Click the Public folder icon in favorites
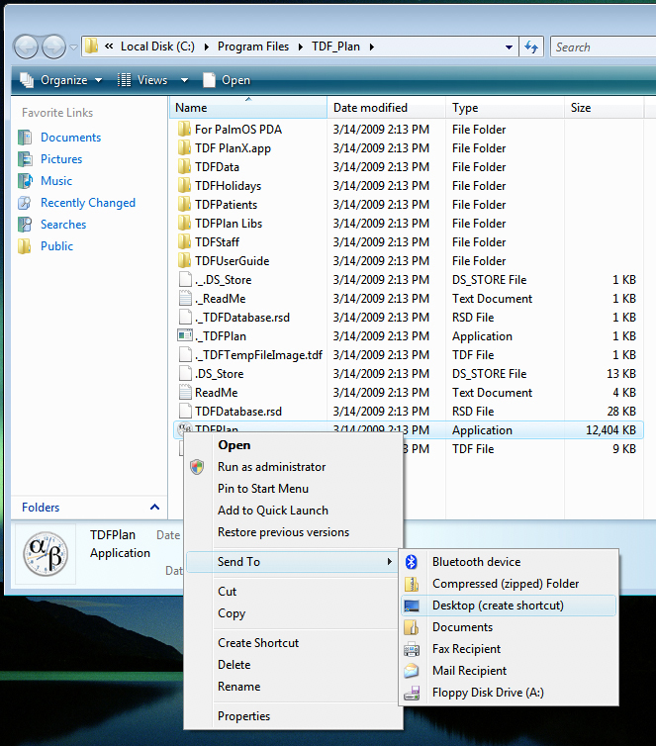The image size is (656, 746). coord(25,246)
